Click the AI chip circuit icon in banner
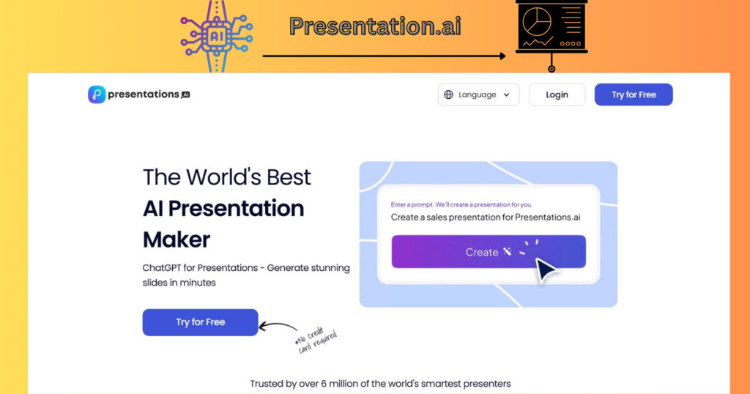The height and width of the screenshot is (394, 750). 217,37
